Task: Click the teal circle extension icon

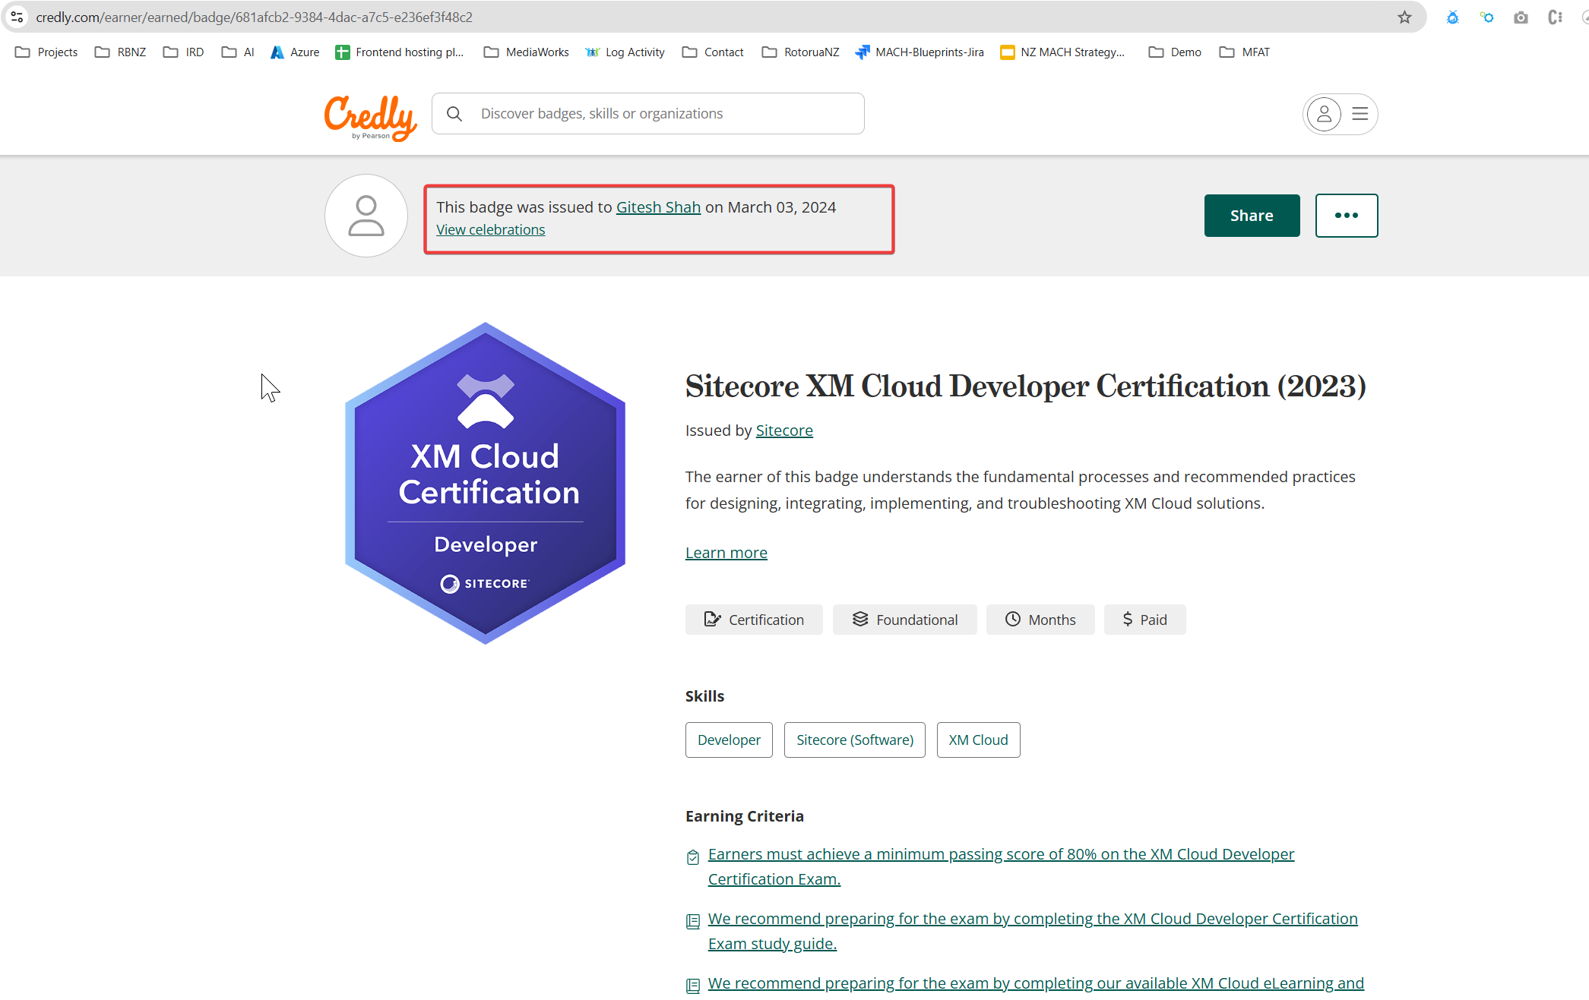Action: pos(1486,17)
